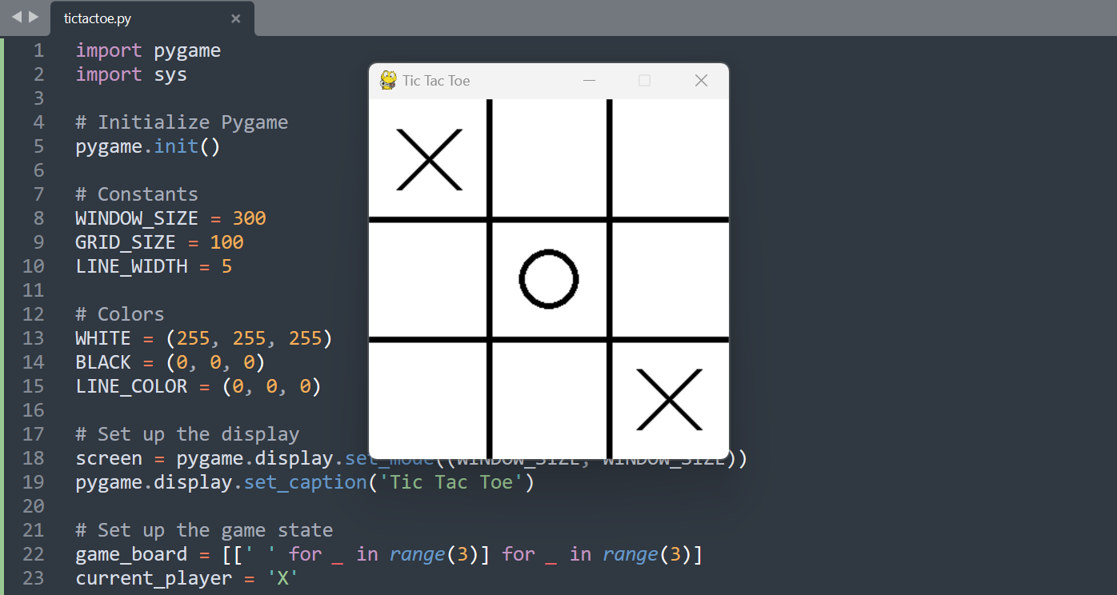This screenshot has height=595, width=1117.
Task: Close the tictactoe.py tab
Action: click(235, 18)
